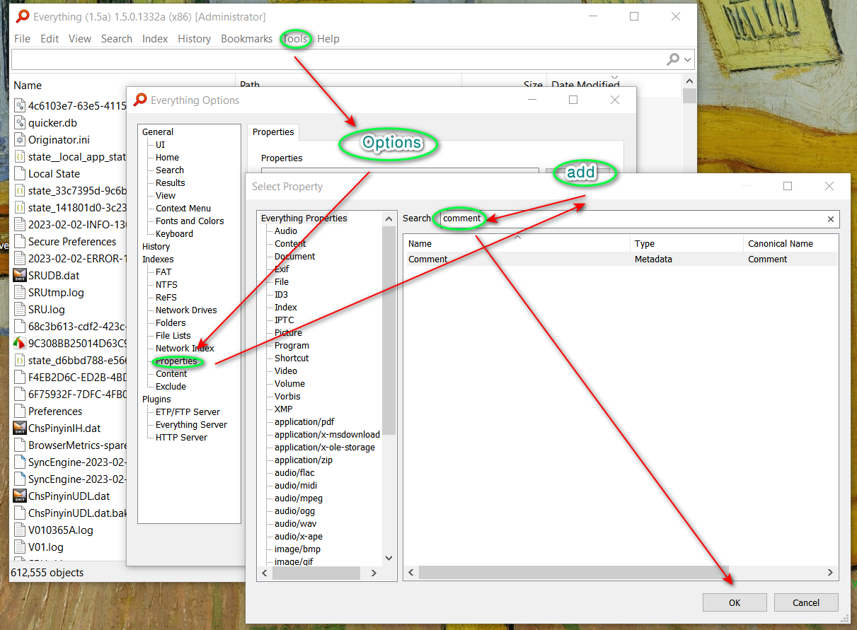Select image/bmp property category

click(x=297, y=549)
